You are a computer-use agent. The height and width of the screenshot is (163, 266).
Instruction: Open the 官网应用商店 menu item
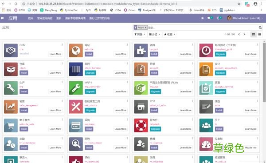pos(45,18)
